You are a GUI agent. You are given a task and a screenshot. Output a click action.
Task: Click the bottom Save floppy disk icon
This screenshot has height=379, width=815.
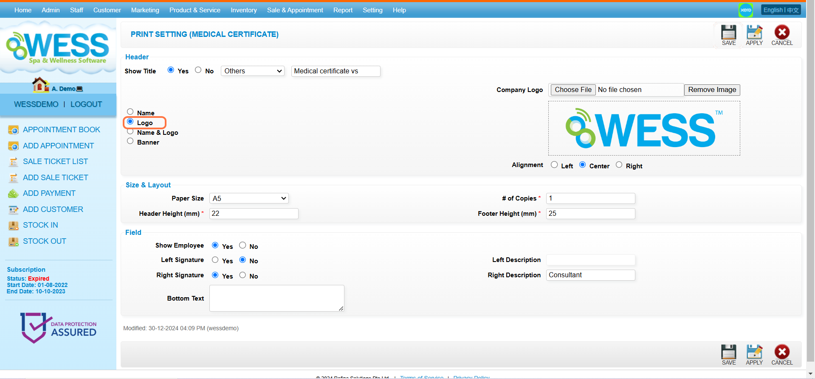point(728,352)
